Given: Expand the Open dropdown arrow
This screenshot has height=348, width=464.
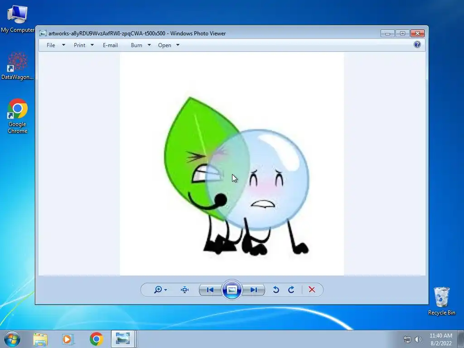Looking at the screenshot, I should [x=178, y=45].
